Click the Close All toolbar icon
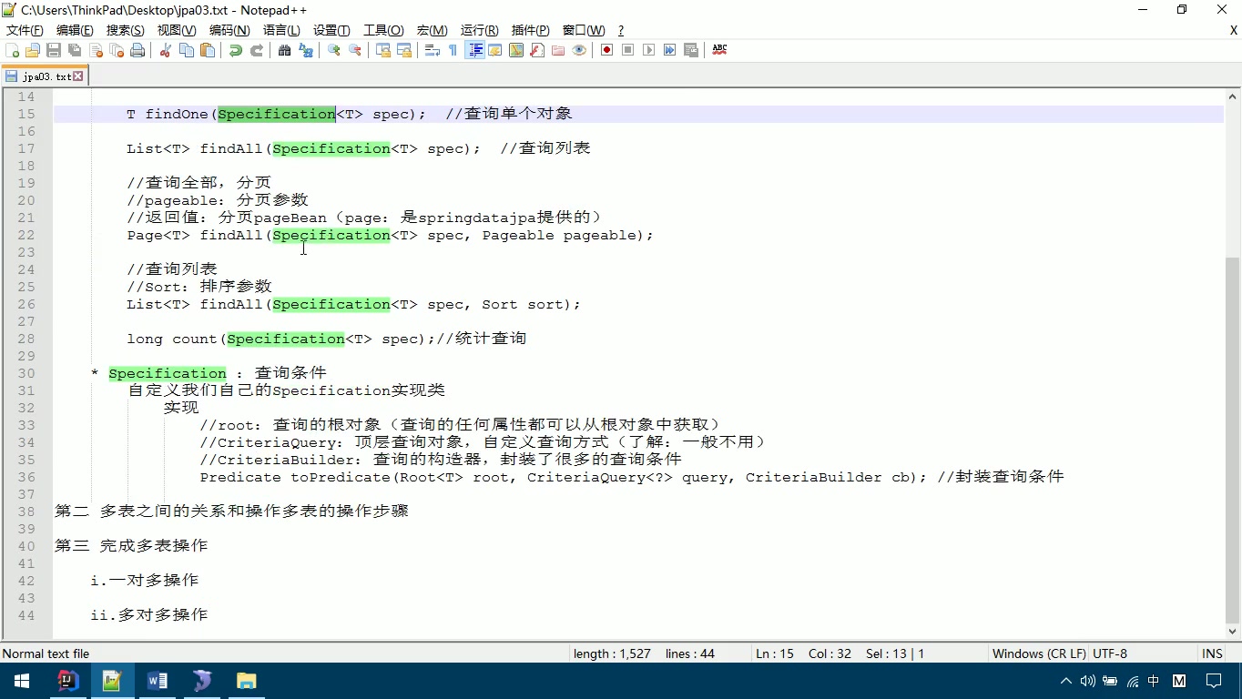This screenshot has width=1242, height=699. click(x=117, y=50)
